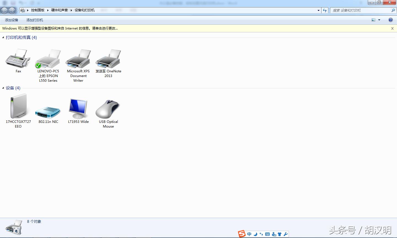Click the 添加打印机 toolbar button
The image size is (397, 238).
(x=35, y=20)
